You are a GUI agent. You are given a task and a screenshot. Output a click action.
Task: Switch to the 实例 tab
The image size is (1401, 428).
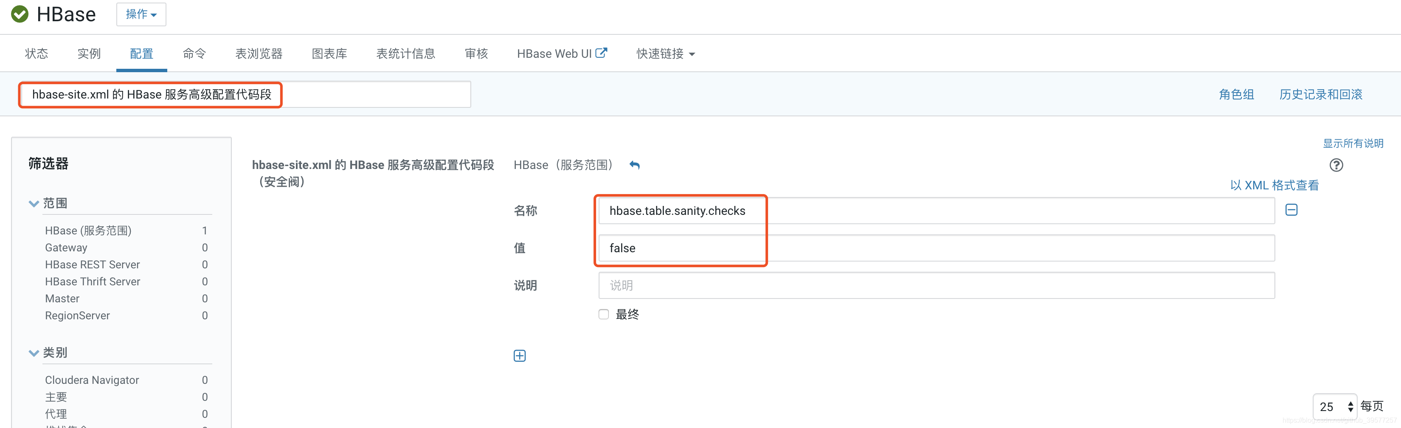coord(89,53)
